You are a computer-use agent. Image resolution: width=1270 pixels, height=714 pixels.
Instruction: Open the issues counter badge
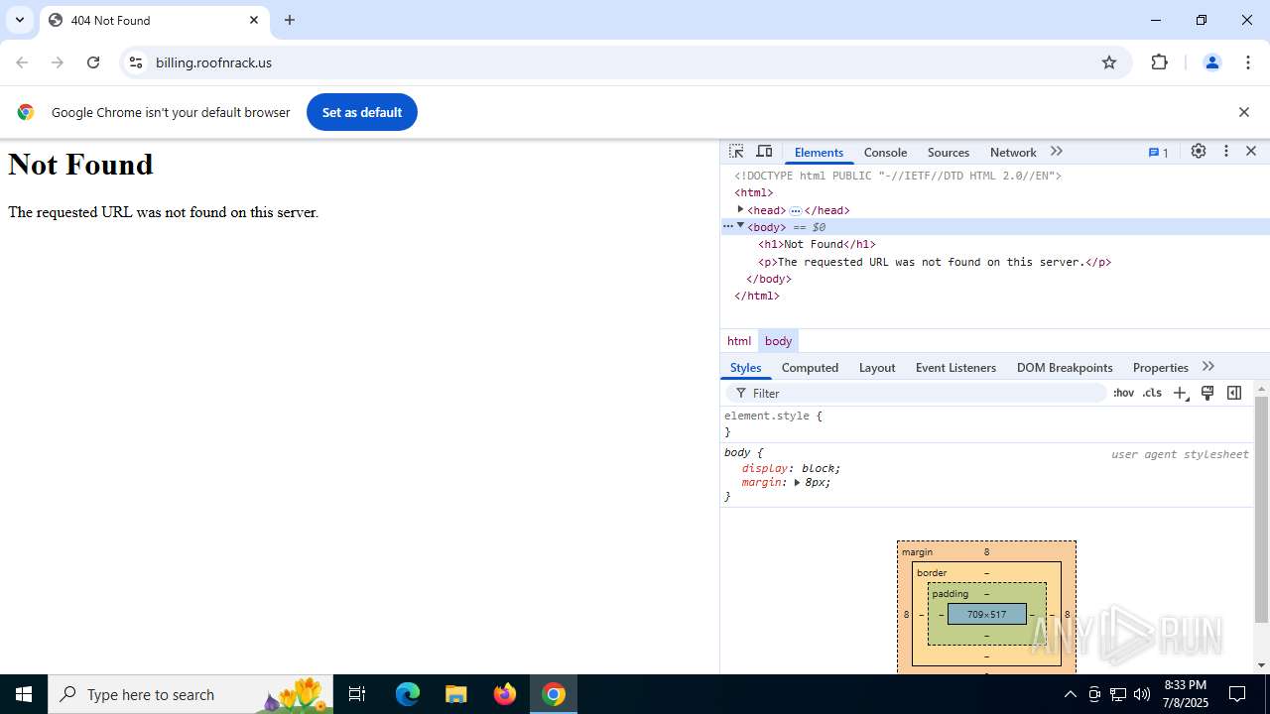pos(1159,153)
